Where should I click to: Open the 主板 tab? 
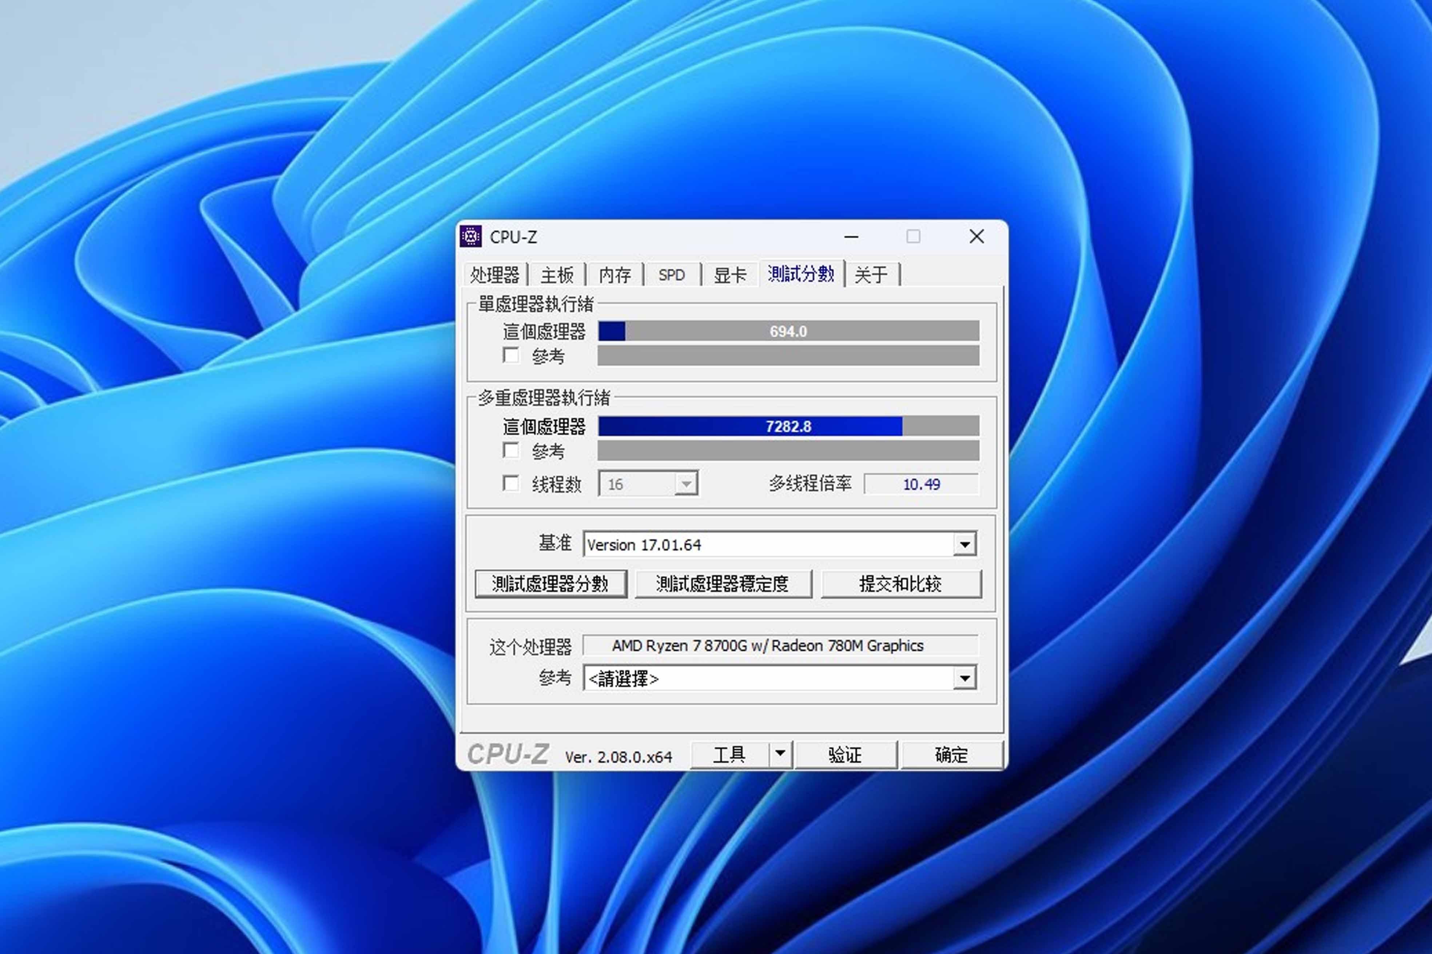[x=557, y=275]
